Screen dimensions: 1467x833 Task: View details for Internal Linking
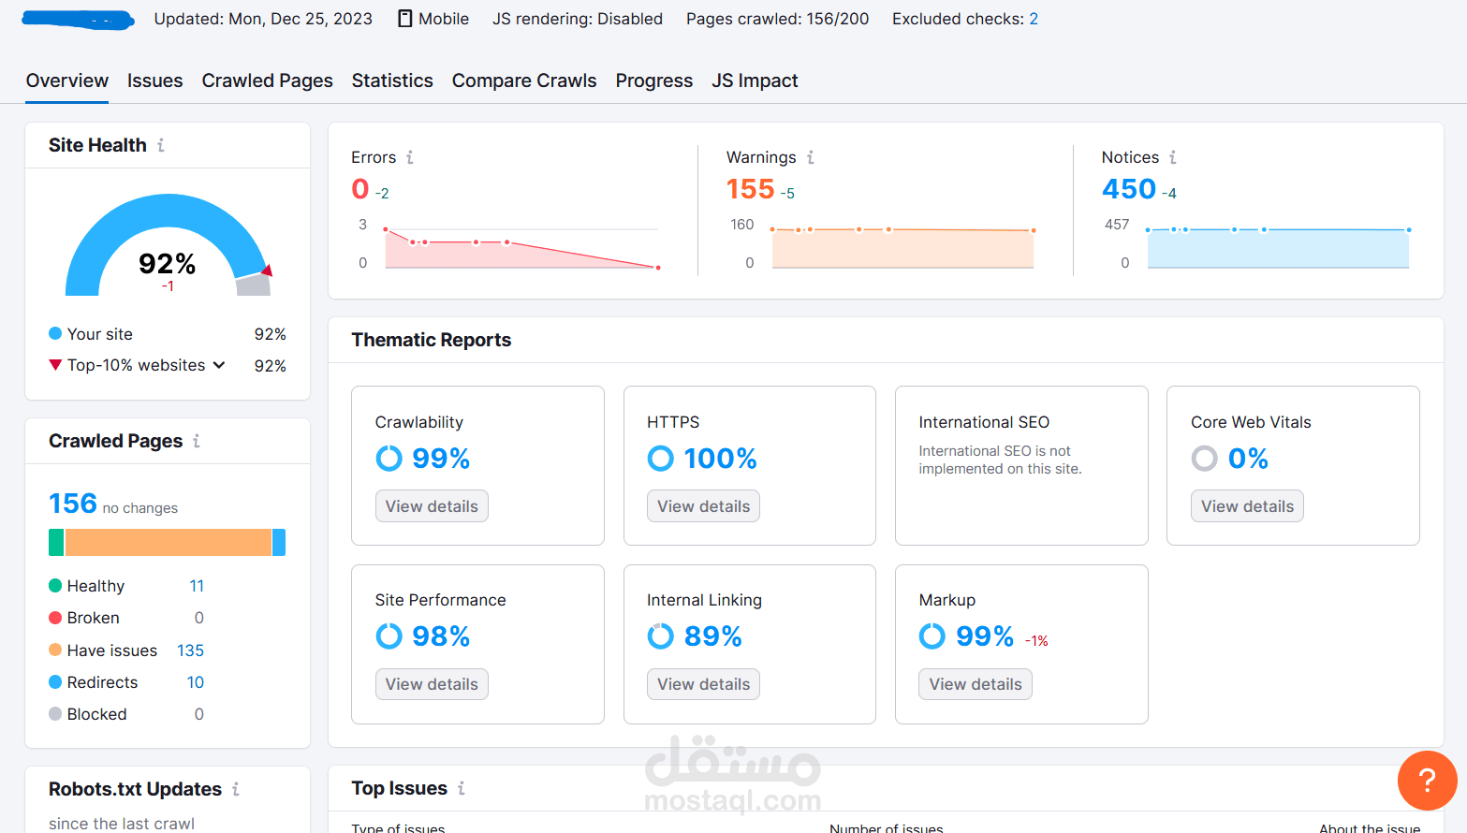[x=703, y=684]
